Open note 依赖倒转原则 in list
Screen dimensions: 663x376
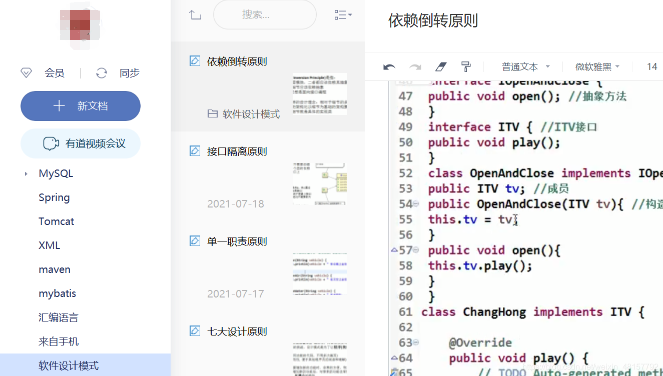pyautogui.click(x=237, y=61)
